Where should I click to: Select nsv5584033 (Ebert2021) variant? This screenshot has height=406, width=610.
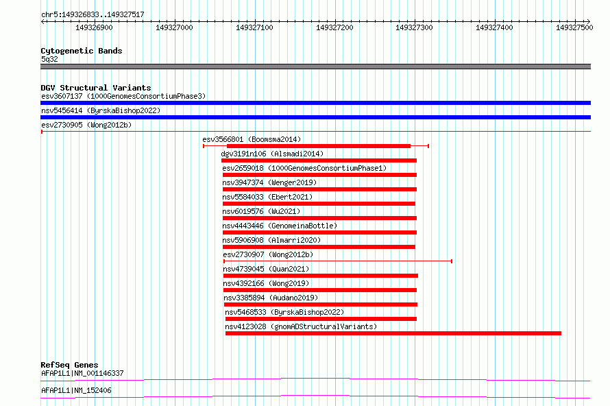[x=267, y=197]
